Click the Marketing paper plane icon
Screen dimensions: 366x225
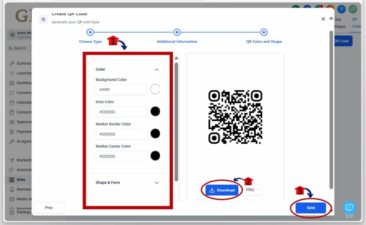tap(12, 160)
